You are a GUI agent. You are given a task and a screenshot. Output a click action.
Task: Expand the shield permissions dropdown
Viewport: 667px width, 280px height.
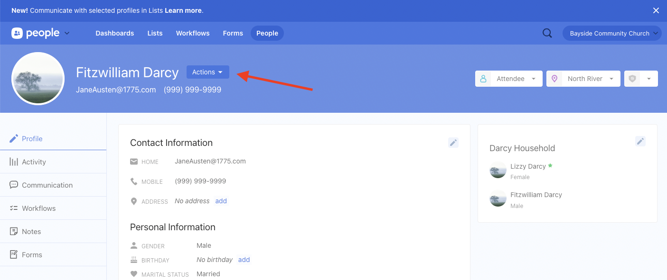click(640, 79)
